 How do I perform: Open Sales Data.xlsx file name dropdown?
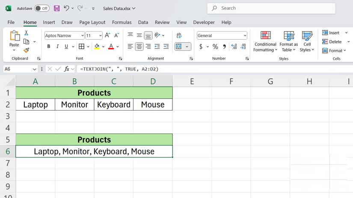click(119, 9)
